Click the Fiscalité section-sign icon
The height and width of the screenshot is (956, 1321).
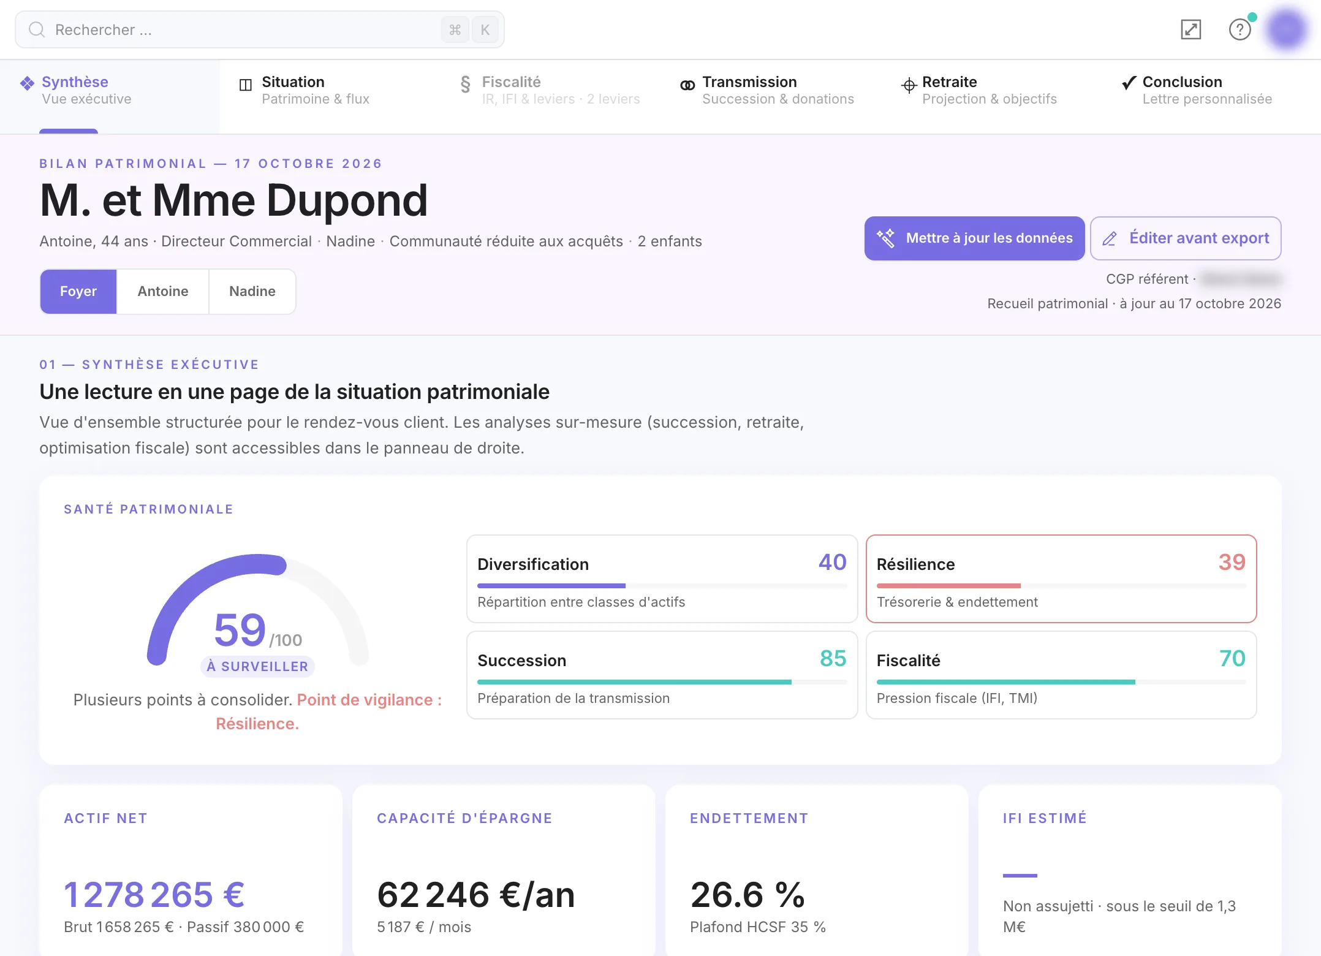[466, 84]
